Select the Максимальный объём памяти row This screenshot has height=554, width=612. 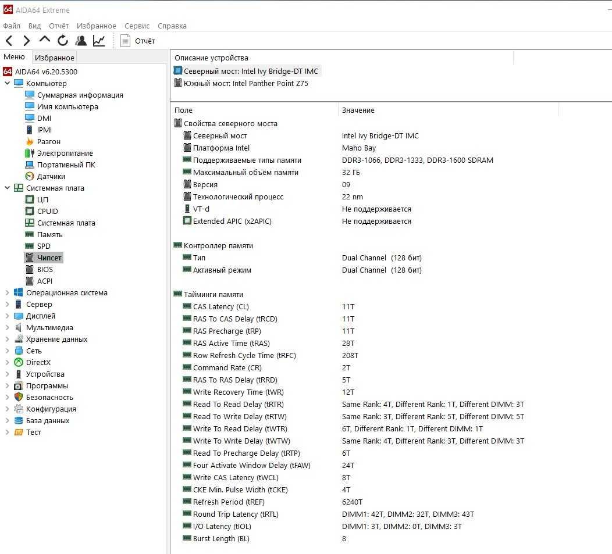(x=246, y=173)
